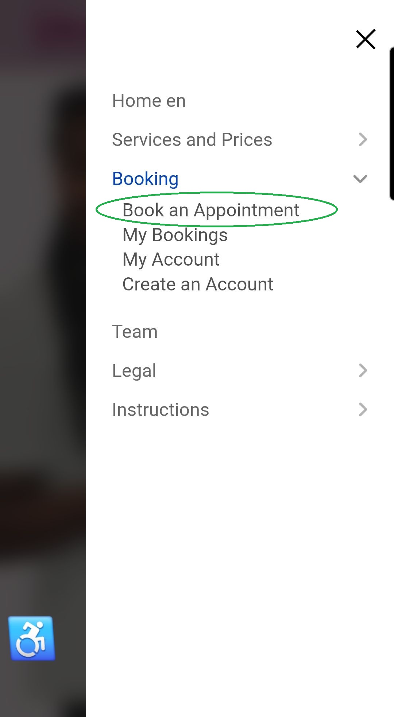The height and width of the screenshot is (717, 394).
Task: Select the Legal menu label
Action: (134, 371)
